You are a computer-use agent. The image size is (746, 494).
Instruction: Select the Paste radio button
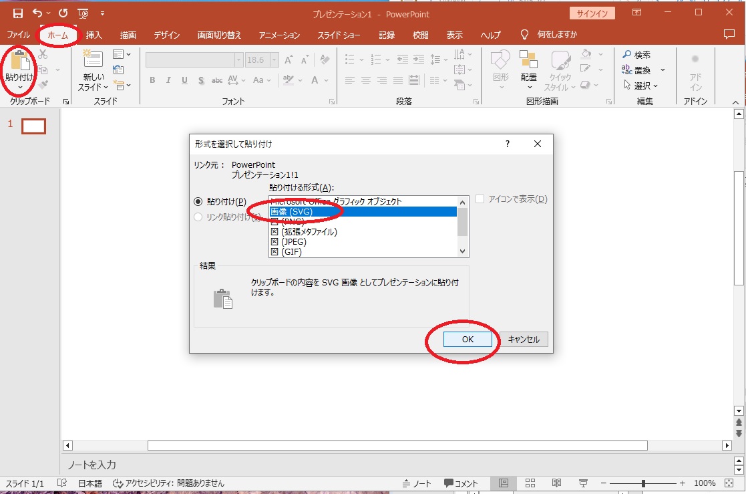click(x=198, y=201)
